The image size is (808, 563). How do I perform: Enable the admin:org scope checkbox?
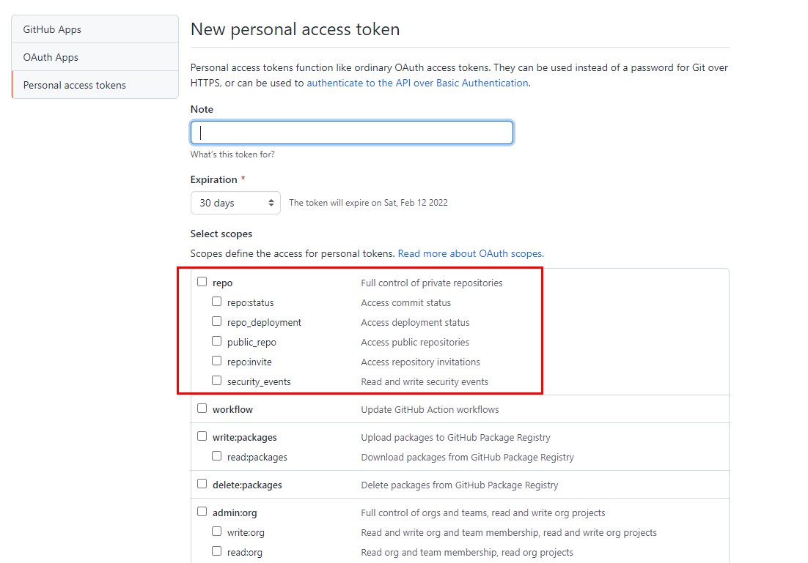(x=202, y=512)
